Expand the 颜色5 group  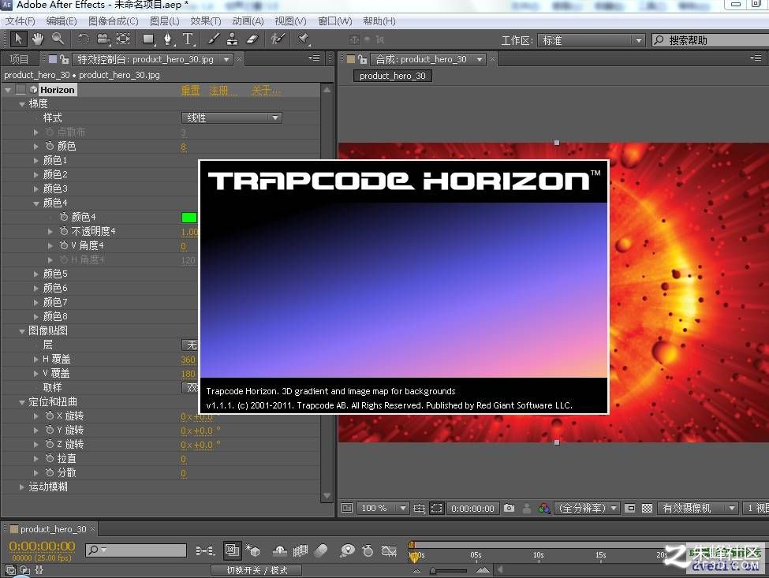point(35,274)
